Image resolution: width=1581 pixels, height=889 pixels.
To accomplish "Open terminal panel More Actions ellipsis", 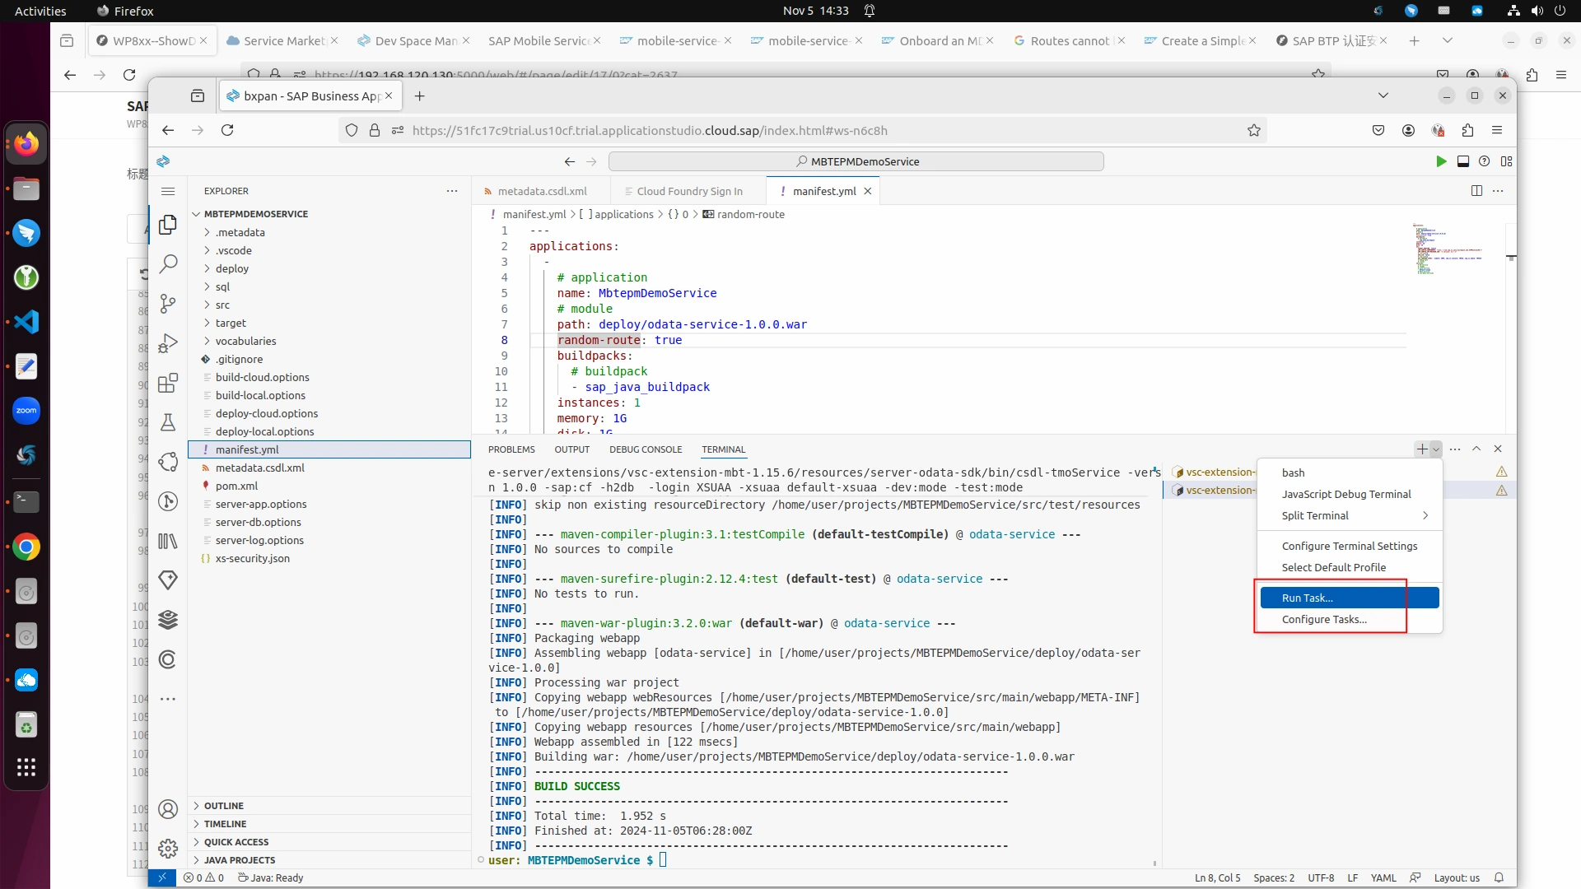I will coord(1455,449).
